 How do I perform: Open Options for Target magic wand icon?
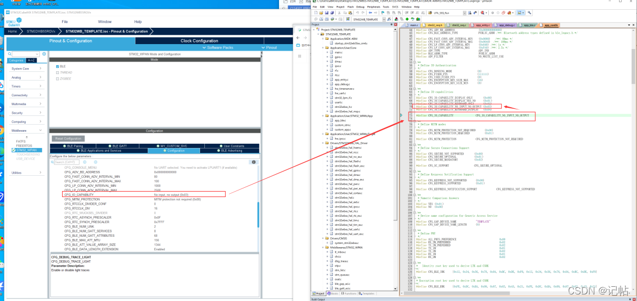point(389,19)
